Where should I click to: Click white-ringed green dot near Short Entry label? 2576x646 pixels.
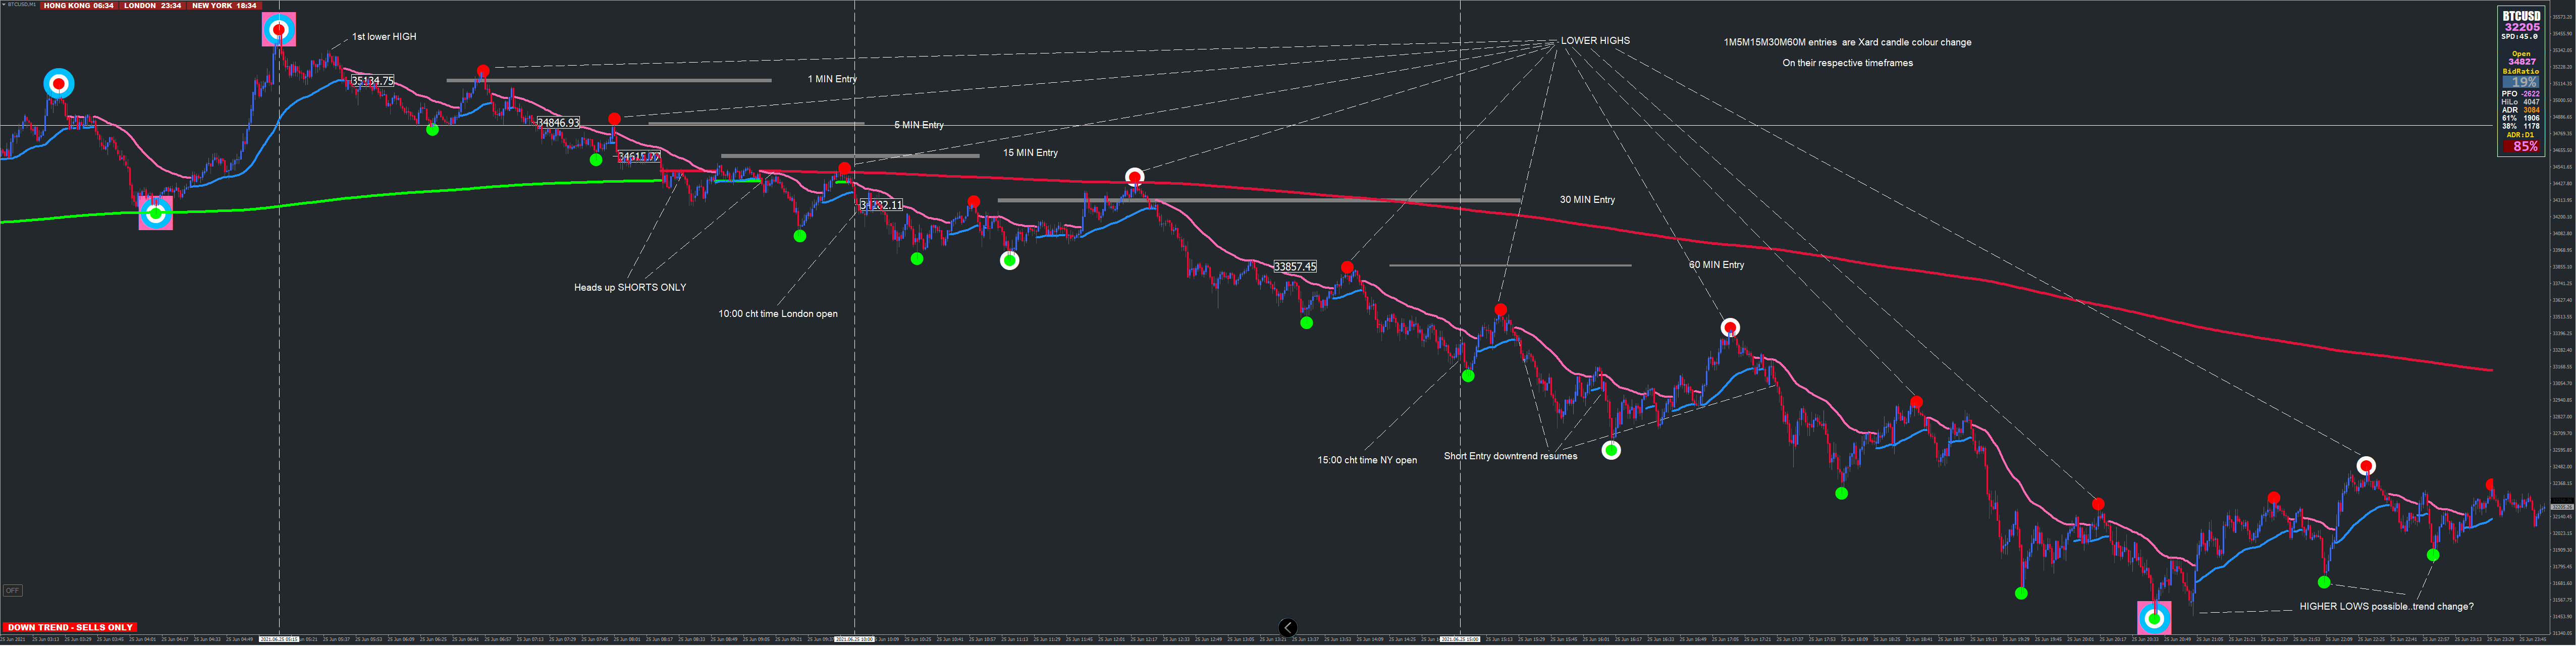click(x=1611, y=450)
